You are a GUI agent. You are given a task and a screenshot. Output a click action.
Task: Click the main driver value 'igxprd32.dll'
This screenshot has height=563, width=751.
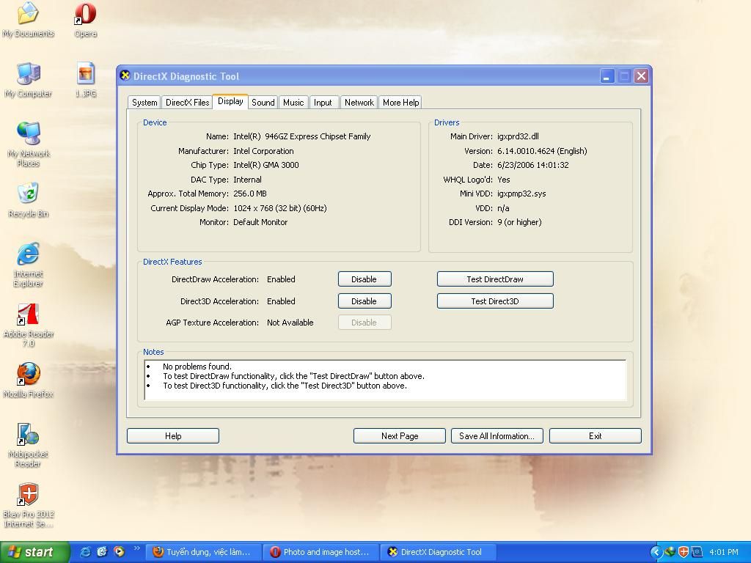click(518, 136)
